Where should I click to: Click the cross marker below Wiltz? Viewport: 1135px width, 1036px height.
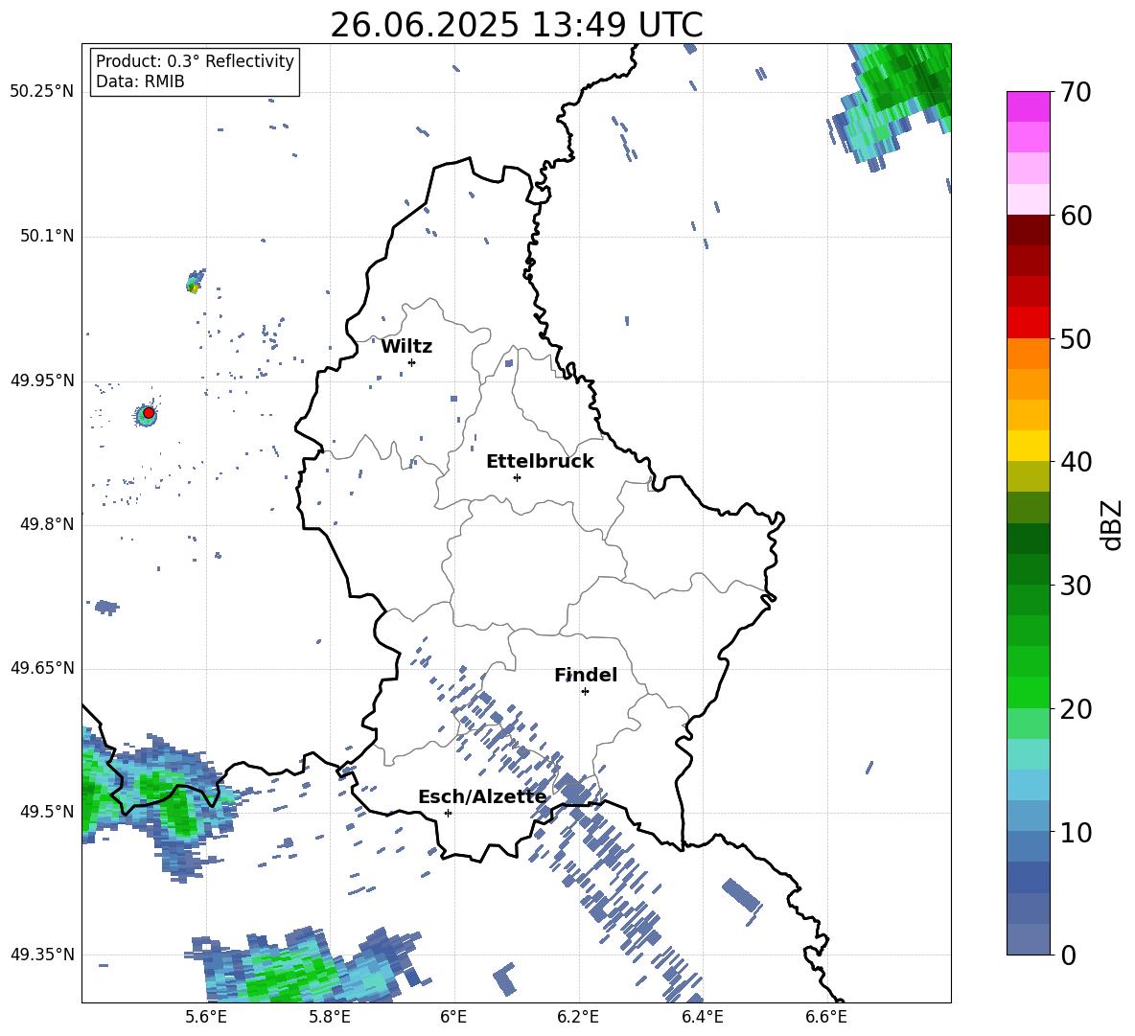click(x=412, y=362)
